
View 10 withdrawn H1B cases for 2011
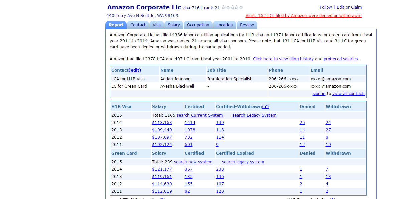pos(328,145)
